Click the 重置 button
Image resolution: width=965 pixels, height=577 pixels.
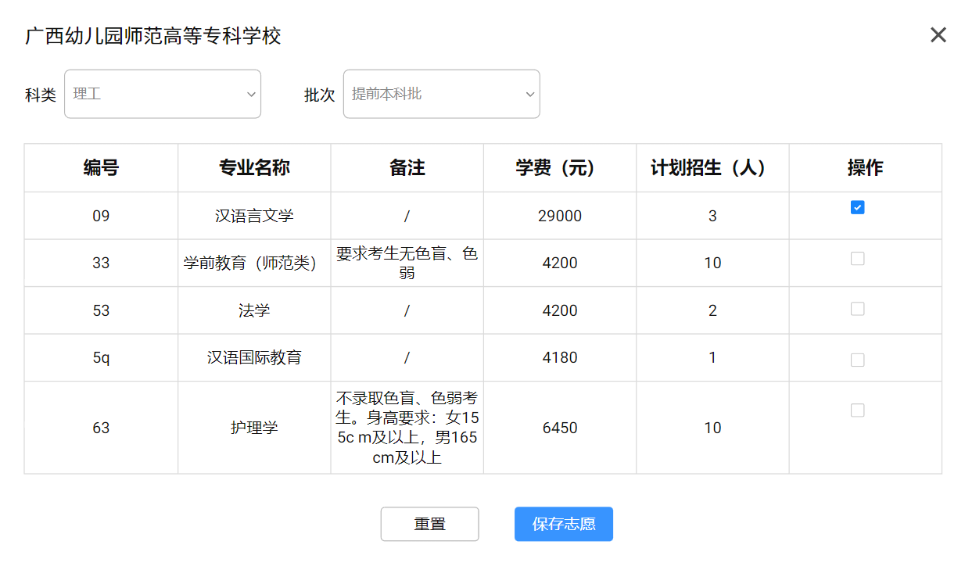(429, 524)
